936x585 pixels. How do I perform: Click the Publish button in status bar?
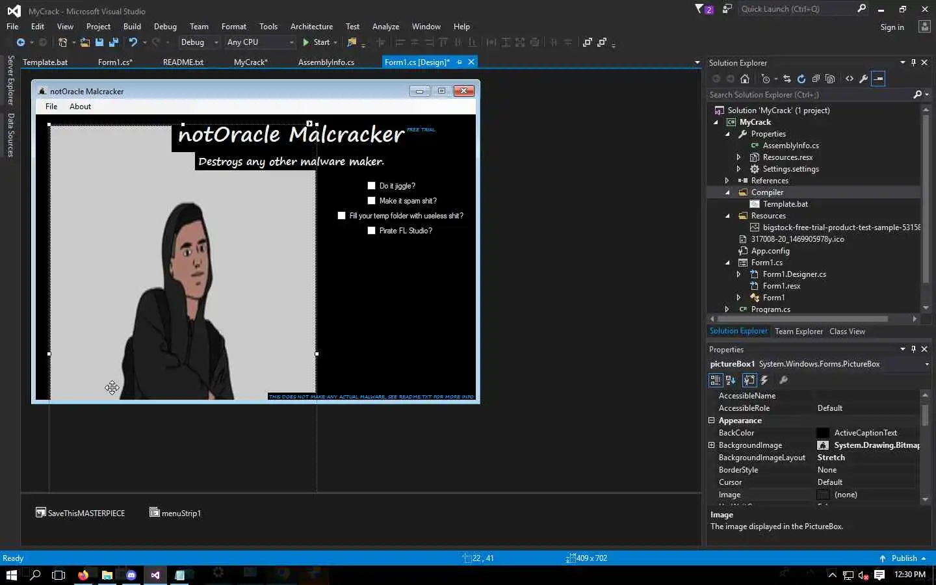(x=902, y=558)
